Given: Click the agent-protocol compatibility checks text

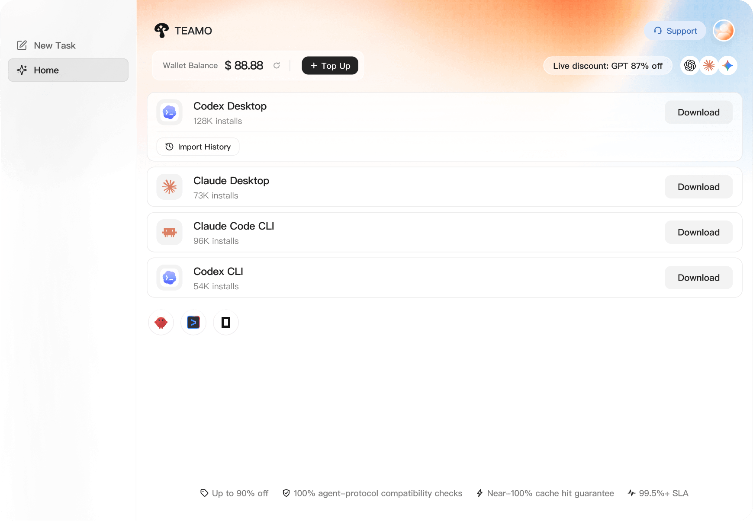Looking at the screenshot, I should pos(378,493).
